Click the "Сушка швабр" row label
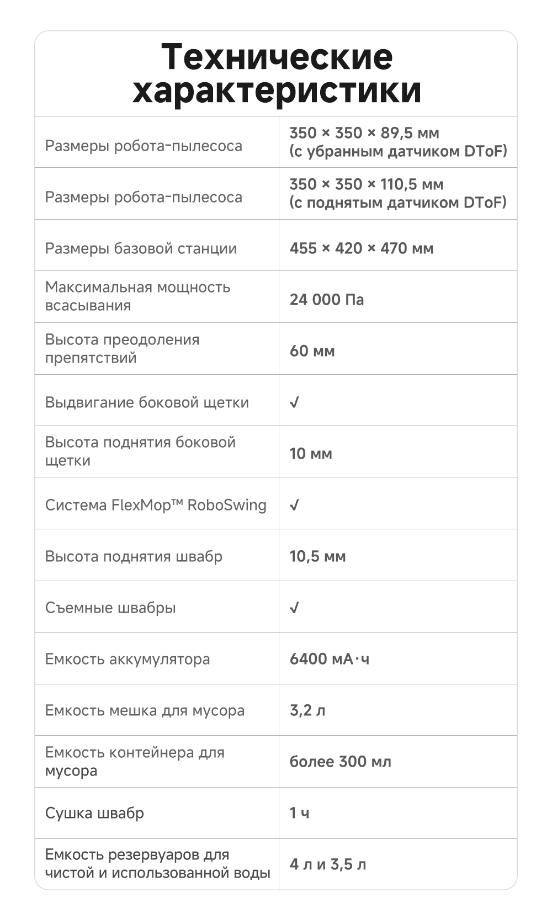This screenshot has height=914, width=552. click(94, 813)
